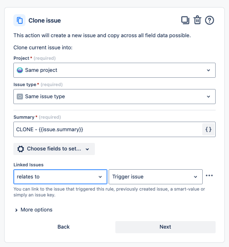The height and width of the screenshot is (247, 229).
Task: Click the Same project avatar icon
Action: 20,70
